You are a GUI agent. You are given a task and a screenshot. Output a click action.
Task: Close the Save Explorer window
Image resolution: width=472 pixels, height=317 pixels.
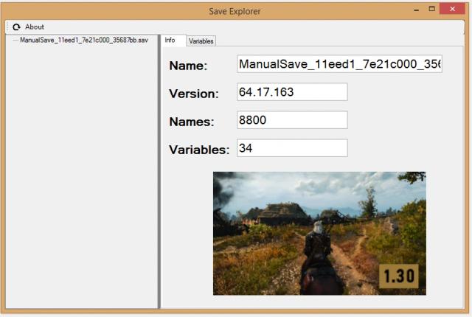click(x=452, y=9)
